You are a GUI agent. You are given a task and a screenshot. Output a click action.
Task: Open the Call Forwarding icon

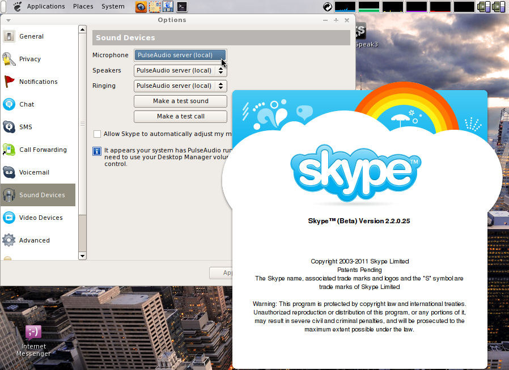[9, 150]
